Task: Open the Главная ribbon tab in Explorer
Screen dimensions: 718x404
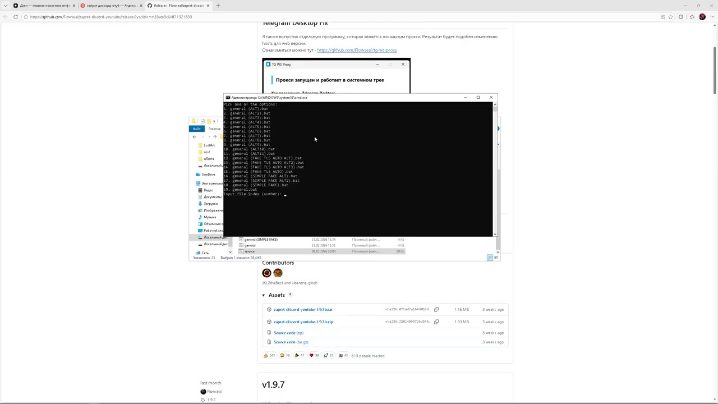Action: coord(214,128)
